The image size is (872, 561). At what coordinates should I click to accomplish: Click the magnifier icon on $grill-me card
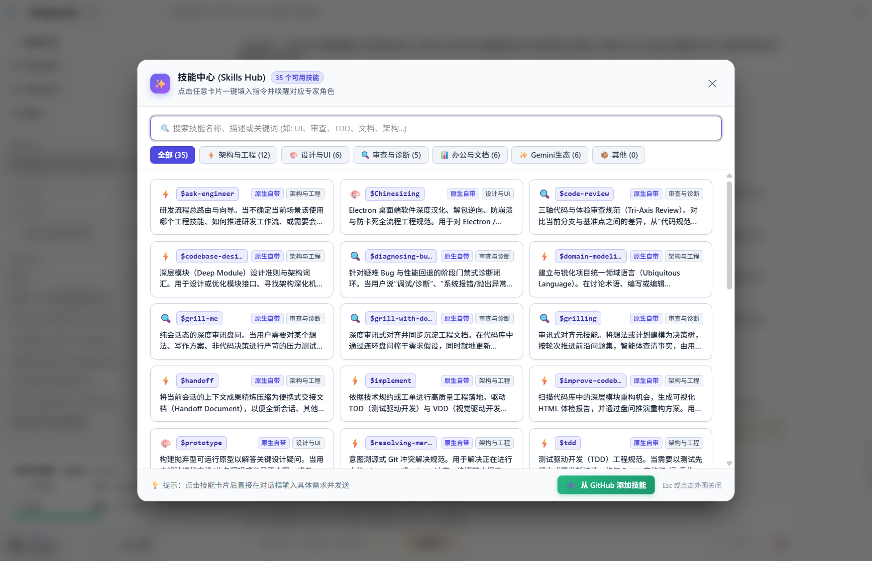coord(166,318)
